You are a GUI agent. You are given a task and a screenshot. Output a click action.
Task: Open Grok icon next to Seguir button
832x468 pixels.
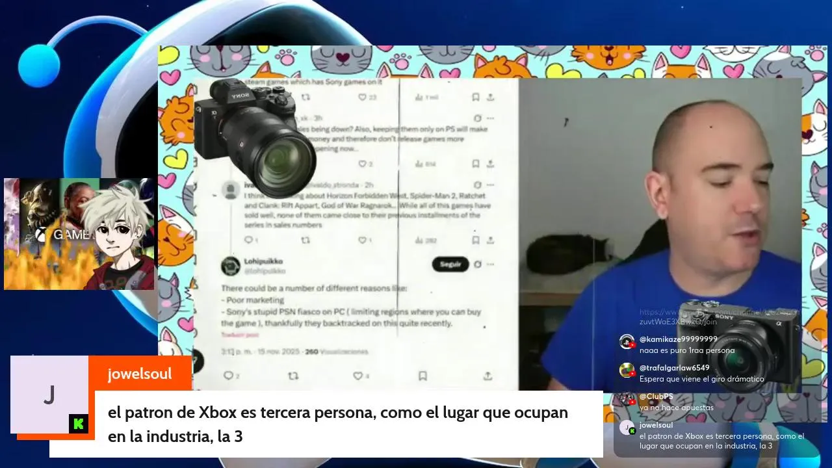tap(478, 265)
